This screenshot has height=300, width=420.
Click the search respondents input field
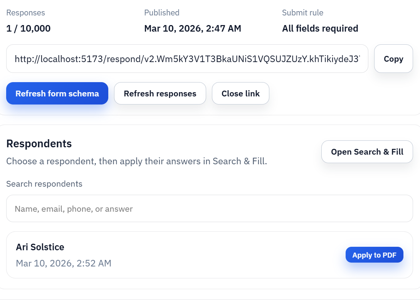point(210,208)
